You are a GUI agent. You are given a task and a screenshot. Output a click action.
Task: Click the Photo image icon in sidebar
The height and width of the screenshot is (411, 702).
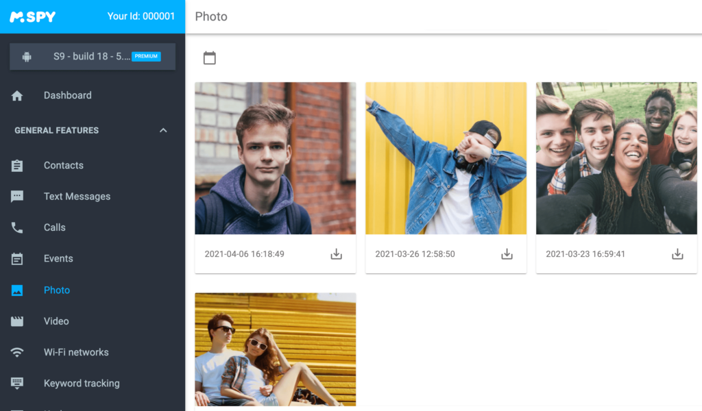click(x=17, y=290)
